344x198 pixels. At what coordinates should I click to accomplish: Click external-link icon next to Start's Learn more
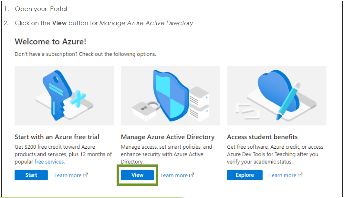(85, 175)
